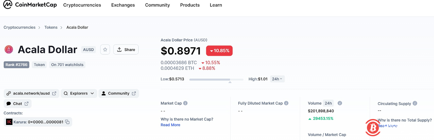This screenshot has width=434, height=140.
Task: Open the Cryptocurrencies menu
Action: coord(82,5)
